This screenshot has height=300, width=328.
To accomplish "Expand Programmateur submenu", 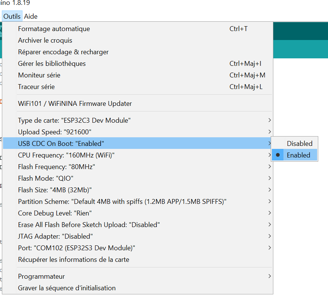I will click(138, 276).
